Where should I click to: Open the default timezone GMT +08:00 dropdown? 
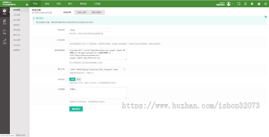97,69
